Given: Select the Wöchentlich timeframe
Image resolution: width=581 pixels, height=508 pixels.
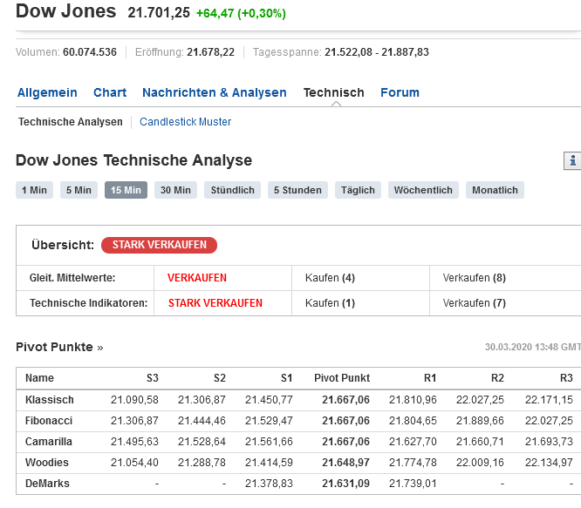Looking at the screenshot, I should click(423, 190).
